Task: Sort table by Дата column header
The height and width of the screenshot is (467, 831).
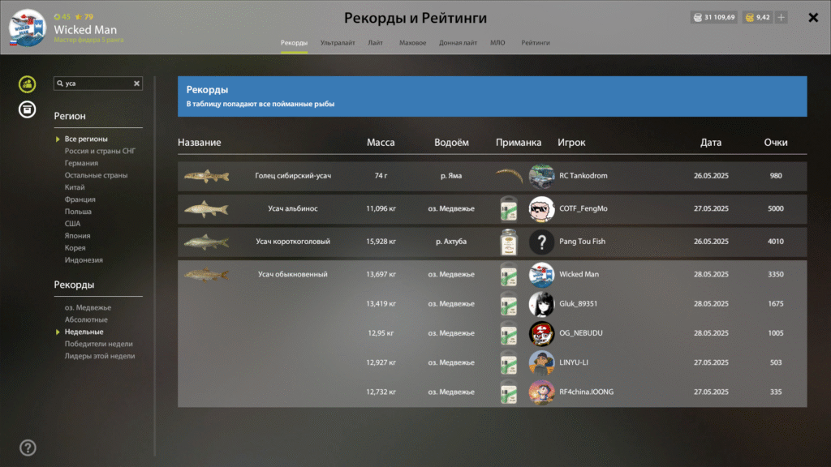Action: tap(711, 143)
